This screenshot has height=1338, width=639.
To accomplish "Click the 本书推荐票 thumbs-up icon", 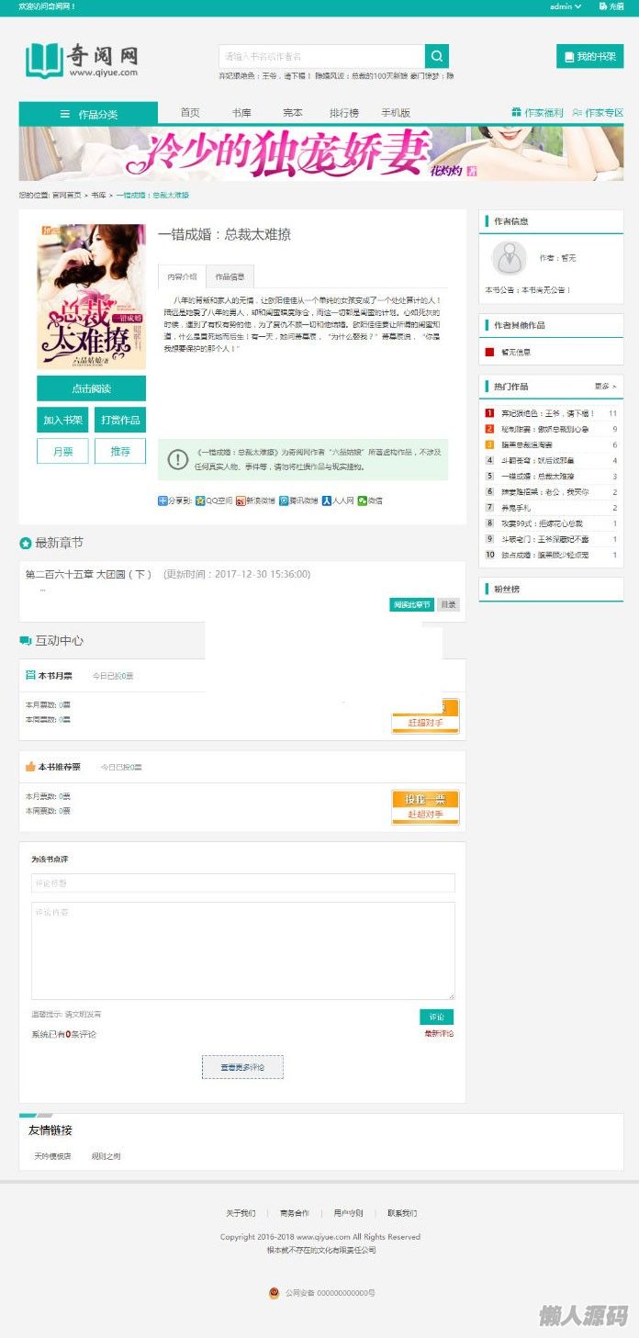I will pyautogui.click(x=30, y=766).
